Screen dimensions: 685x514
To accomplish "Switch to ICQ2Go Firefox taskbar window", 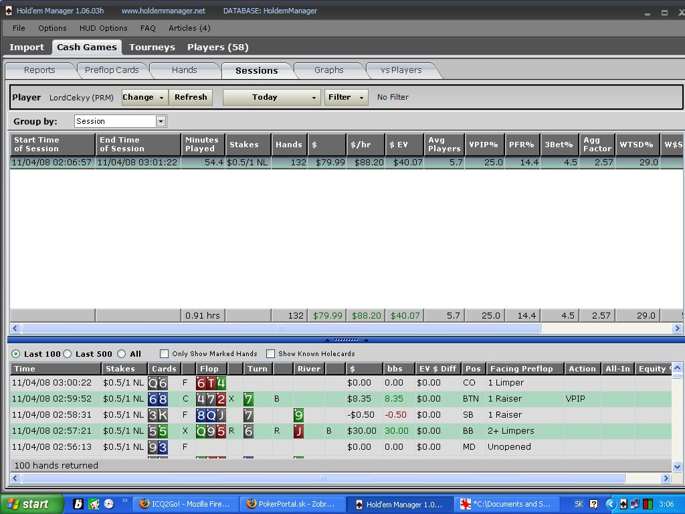I will click(x=185, y=504).
